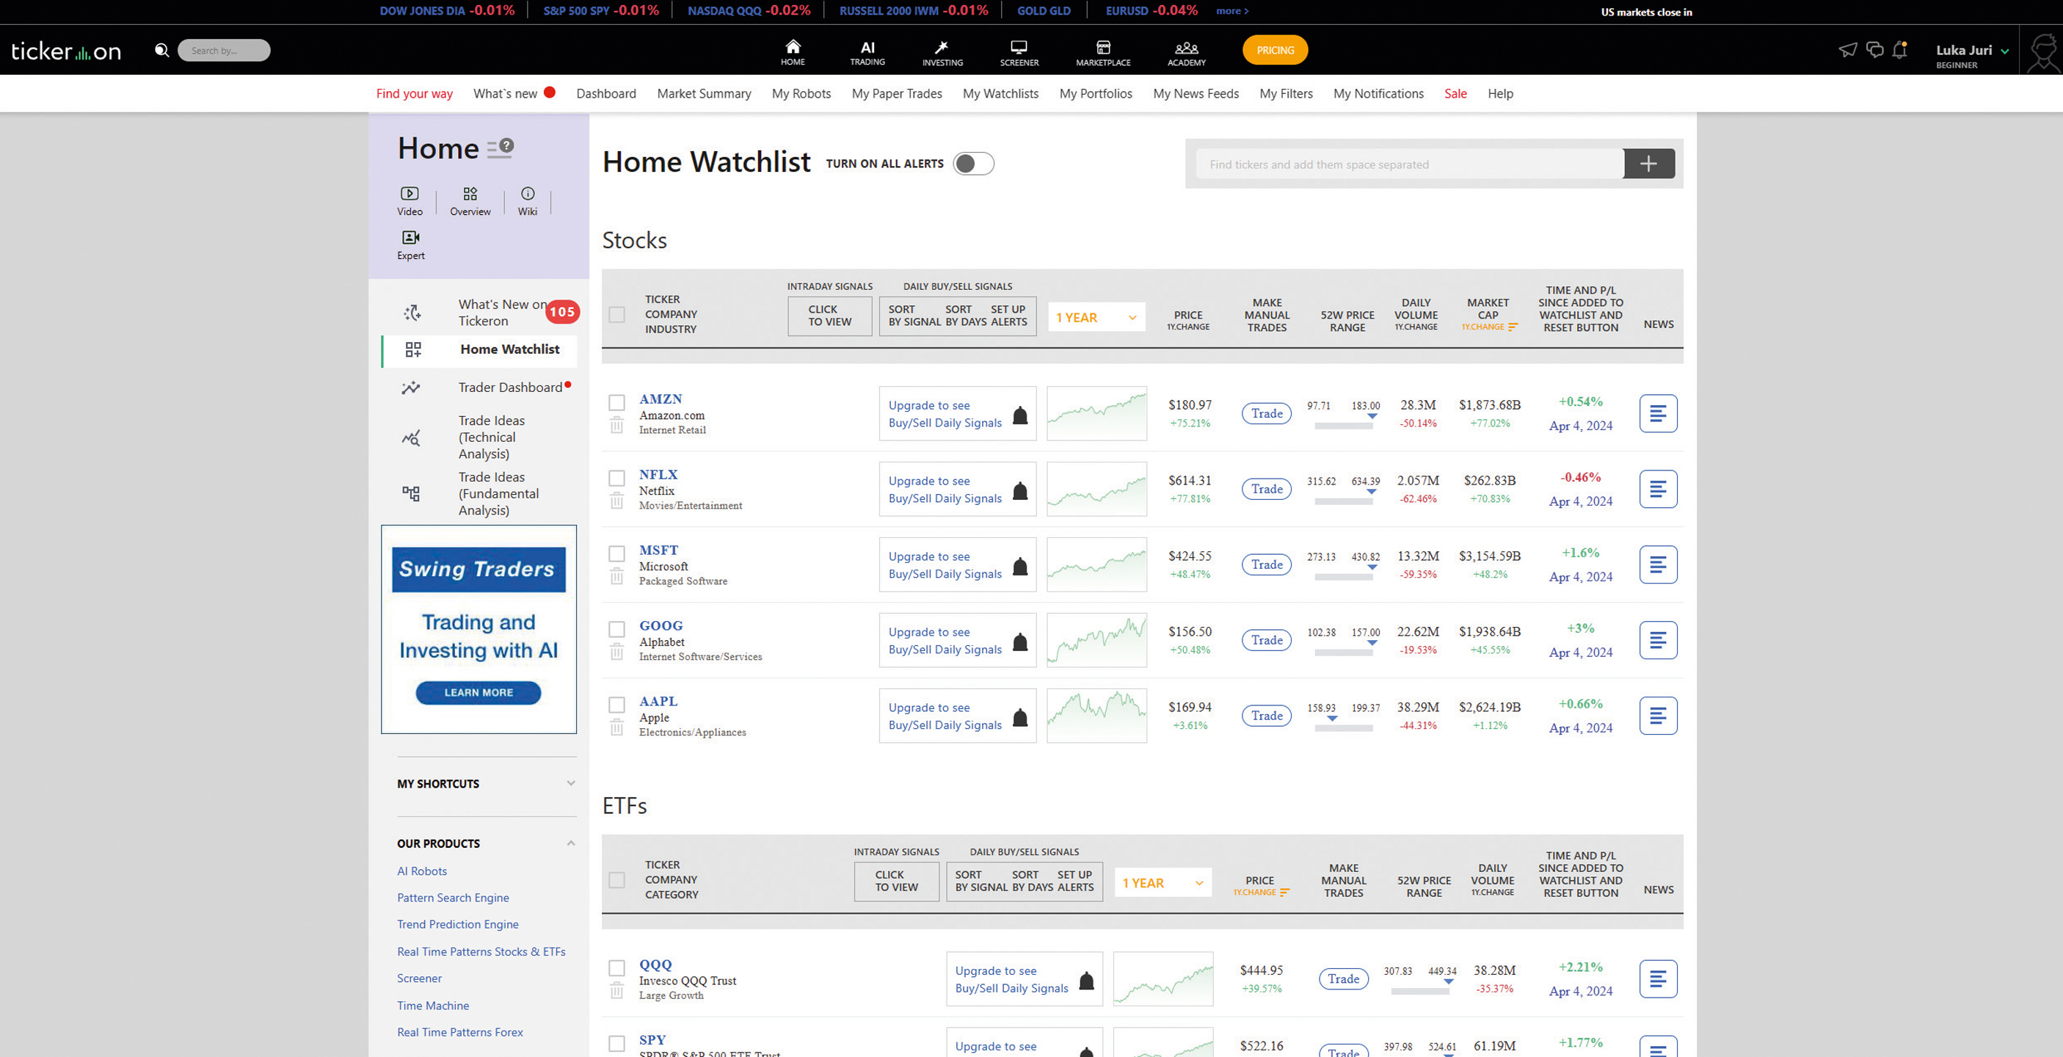The image size is (2063, 1057).
Task: Click the find tickers input field
Action: (x=1410, y=164)
